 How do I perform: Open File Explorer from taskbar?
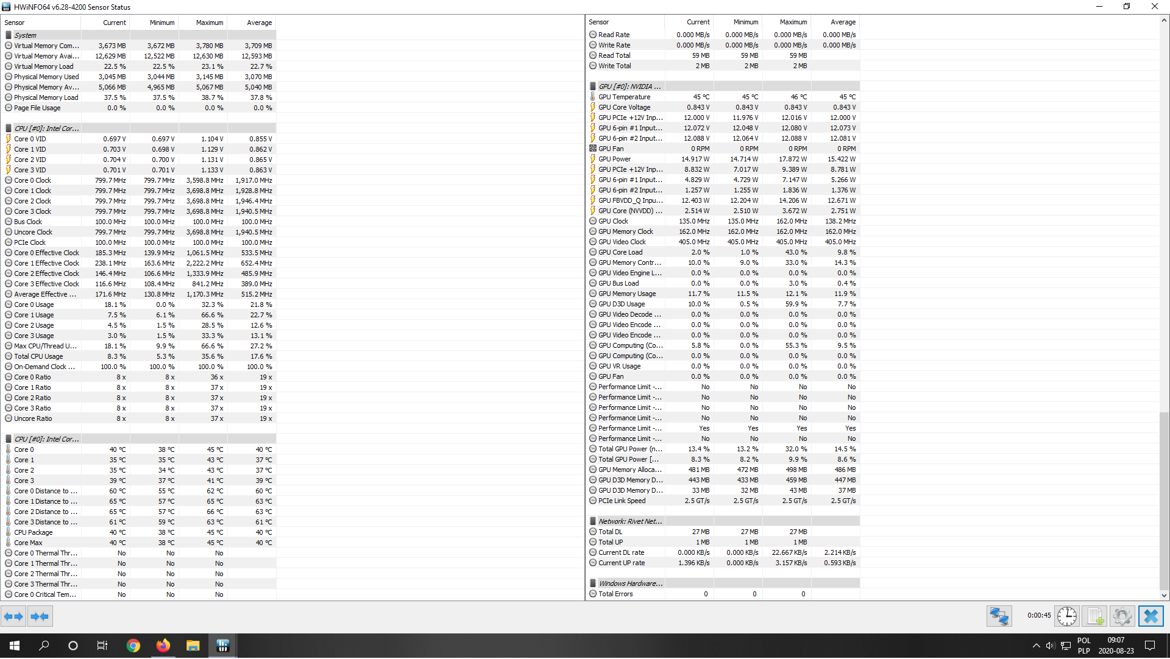coord(193,646)
